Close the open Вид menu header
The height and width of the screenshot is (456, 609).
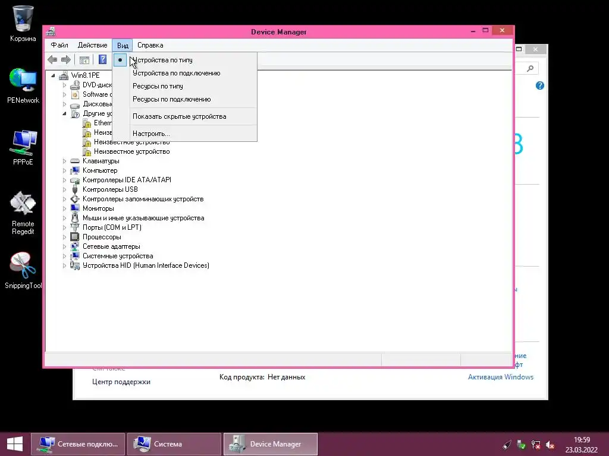click(123, 45)
